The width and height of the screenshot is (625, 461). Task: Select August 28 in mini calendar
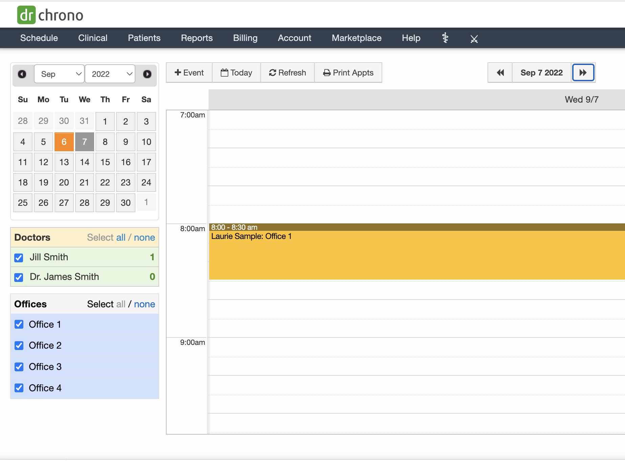[x=23, y=121]
